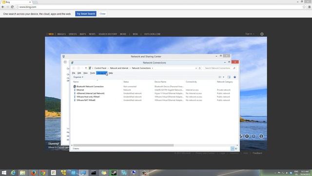Switch to large icons view in status bar
312x176 pixels.
236,149
